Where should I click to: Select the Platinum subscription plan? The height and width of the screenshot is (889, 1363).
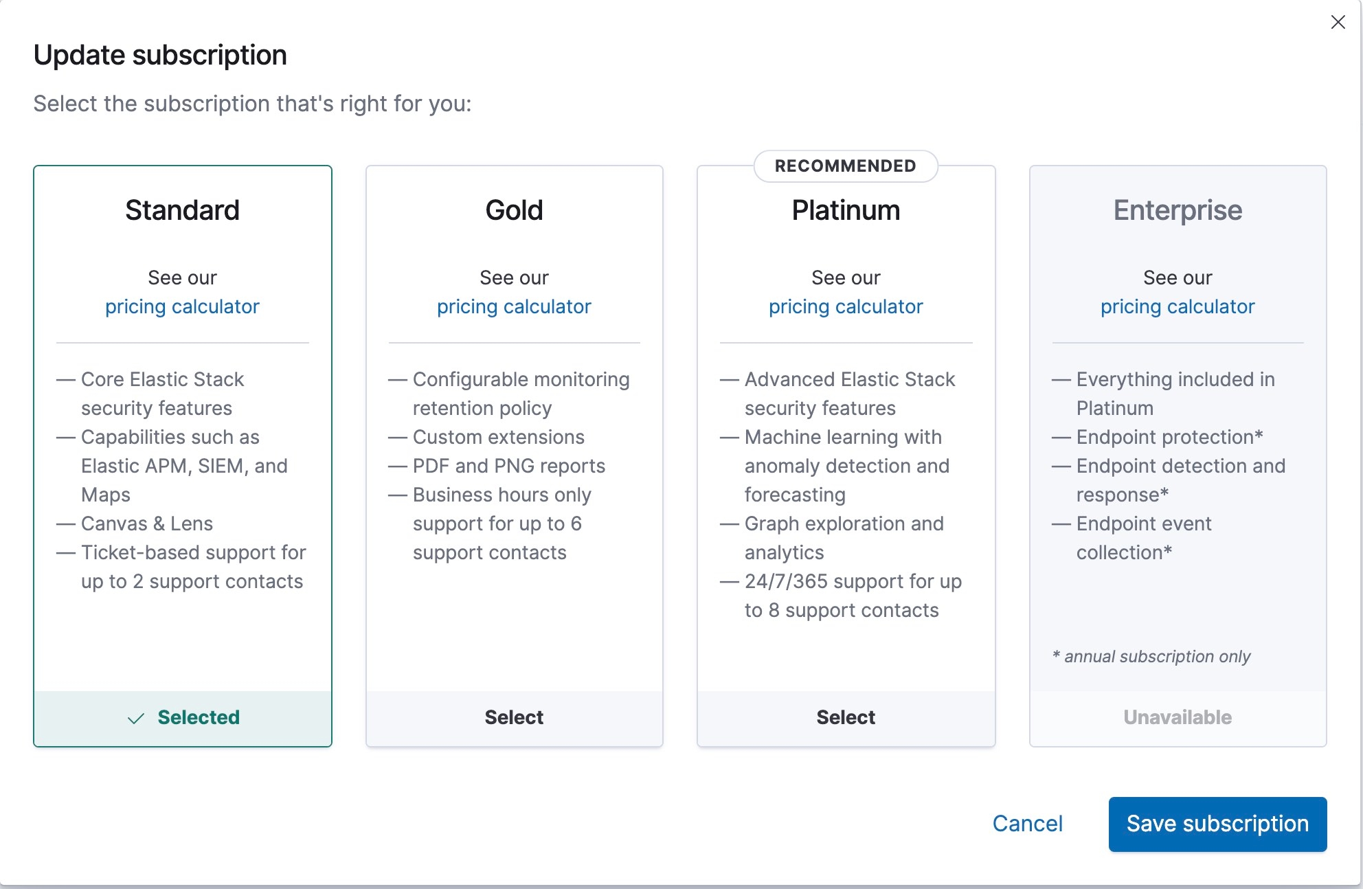pyautogui.click(x=844, y=716)
